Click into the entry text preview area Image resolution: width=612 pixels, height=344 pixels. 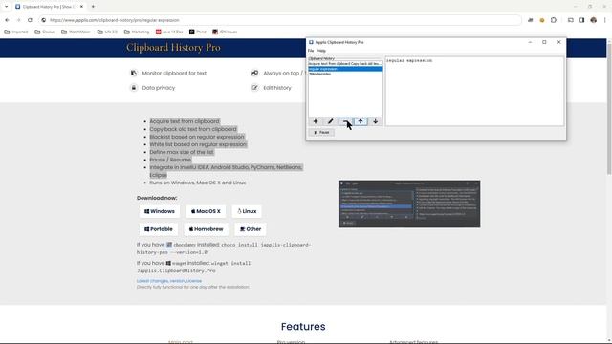pos(474,92)
